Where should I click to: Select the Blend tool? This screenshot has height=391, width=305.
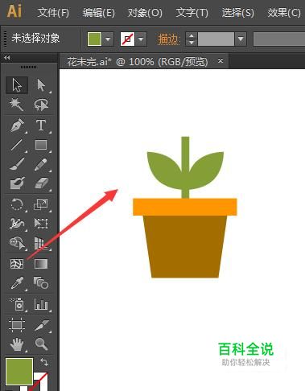coord(41,283)
